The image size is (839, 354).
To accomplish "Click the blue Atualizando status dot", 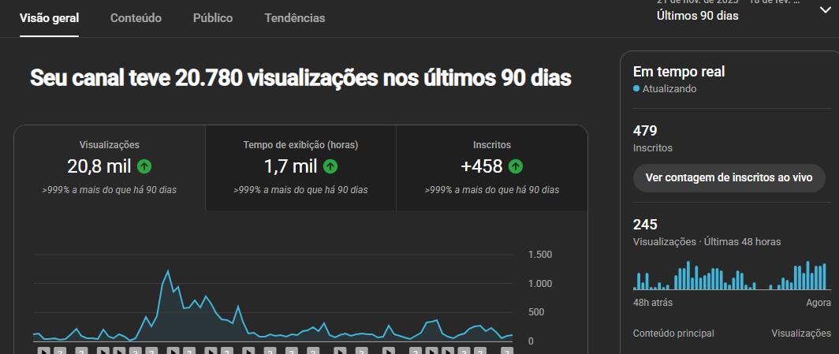I will pyautogui.click(x=636, y=89).
